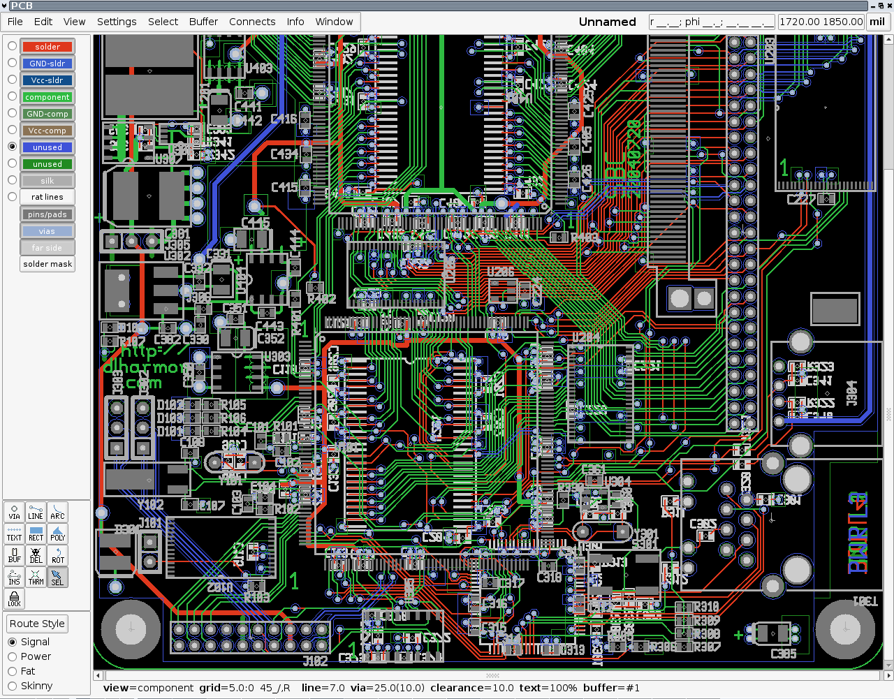The image size is (894, 699).
Task: Select the LINE drawing tool
Action: [36, 512]
